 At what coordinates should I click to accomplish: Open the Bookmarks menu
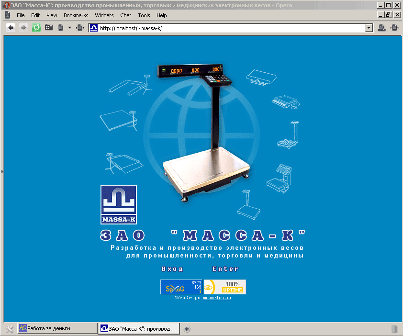pyautogui.click(x=76, y=15)
